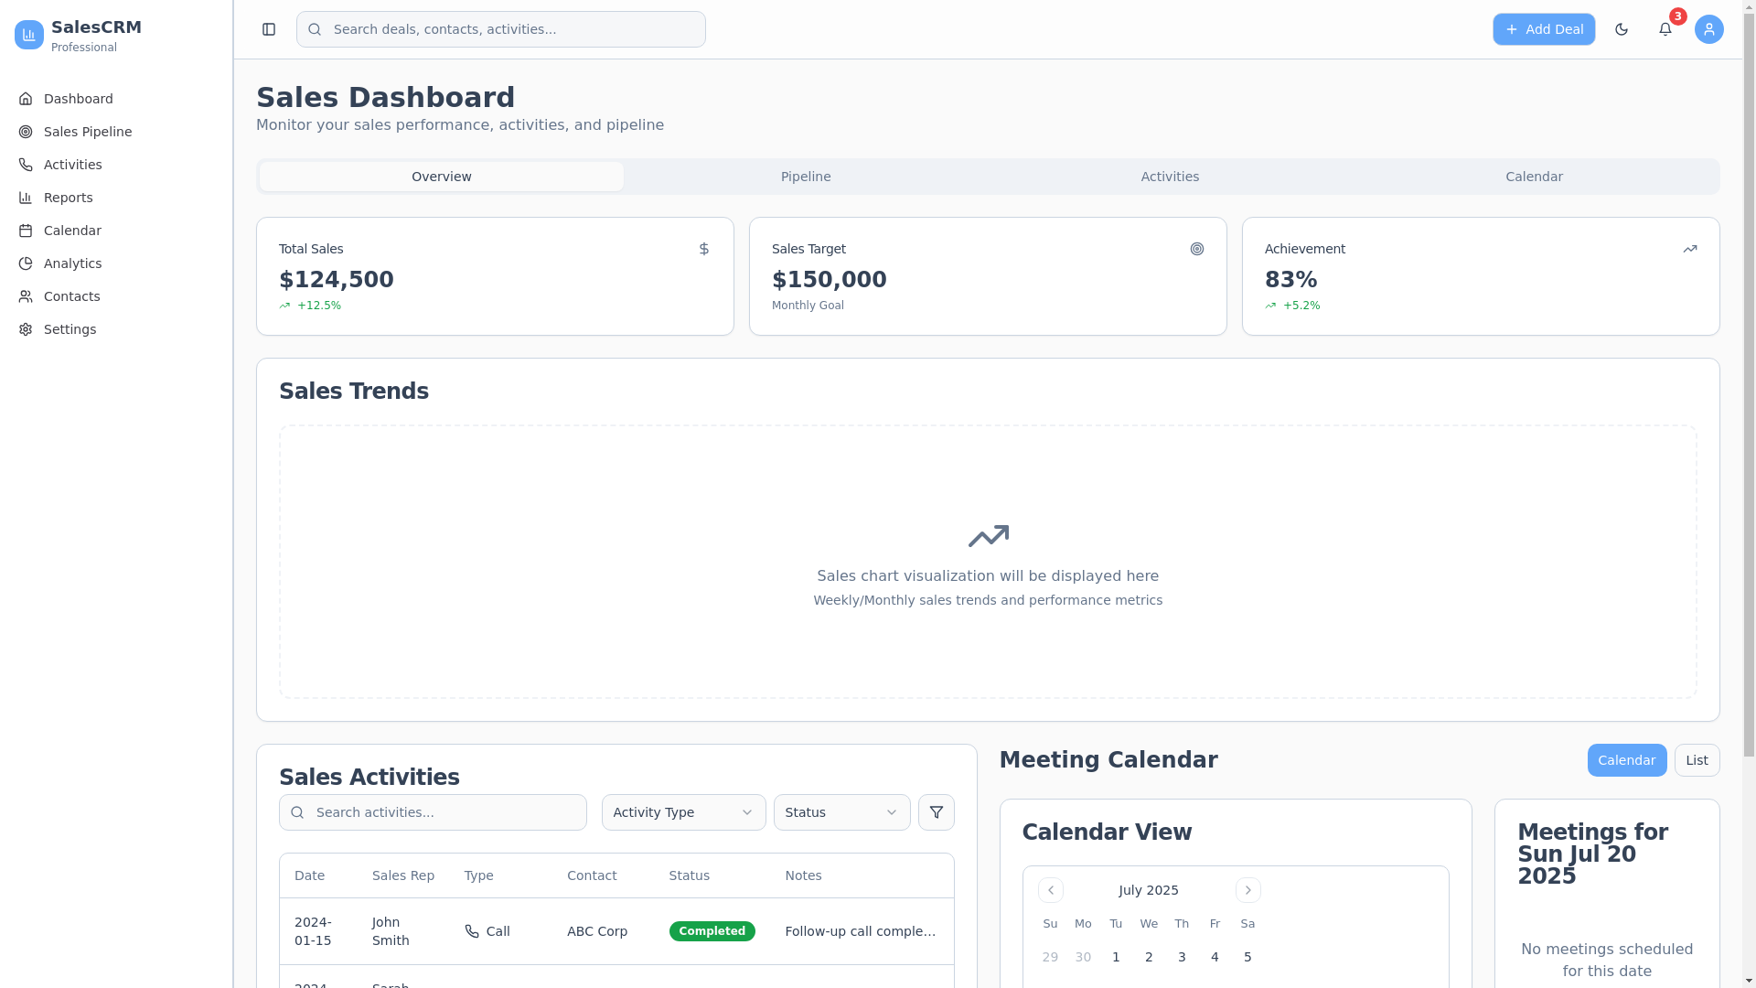The image size is (1756, 988).
Task: Select June 30 in the calendar
Action: 1083,957
